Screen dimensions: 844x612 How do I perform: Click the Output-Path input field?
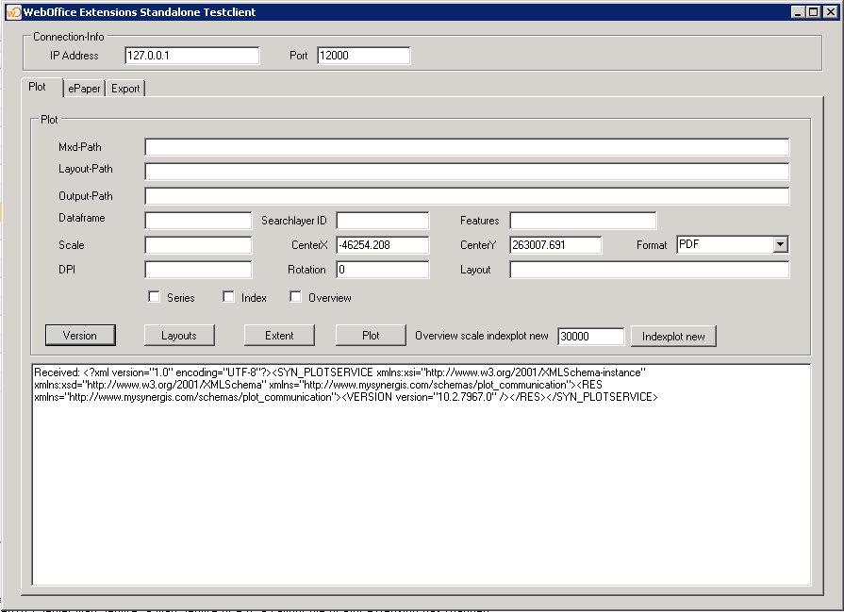click(466, 195)
